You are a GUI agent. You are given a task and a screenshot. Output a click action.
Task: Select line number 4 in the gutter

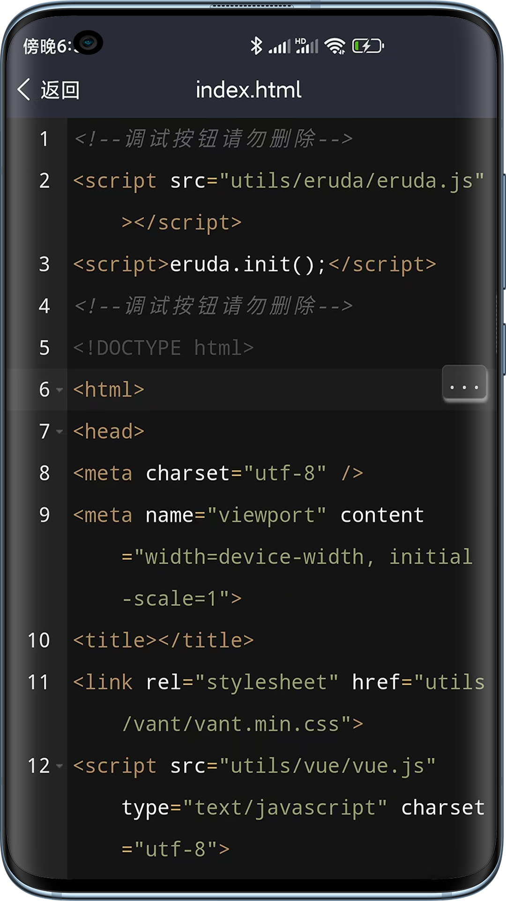tap(44, 306)
